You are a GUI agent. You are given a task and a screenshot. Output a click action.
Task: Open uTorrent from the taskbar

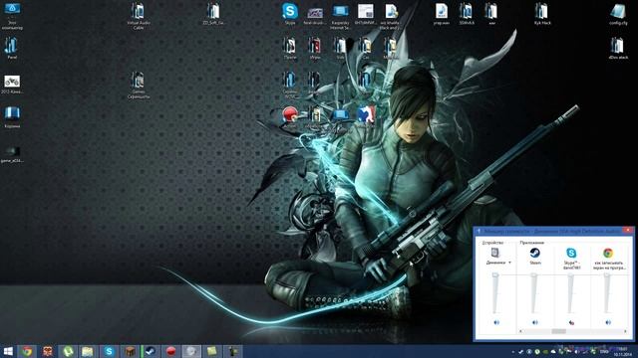[x=68, y=351]
